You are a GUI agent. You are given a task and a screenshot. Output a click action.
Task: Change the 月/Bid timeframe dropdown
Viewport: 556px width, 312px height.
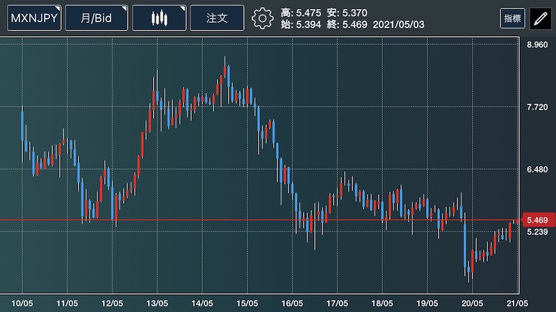click(x=97, y=18)
